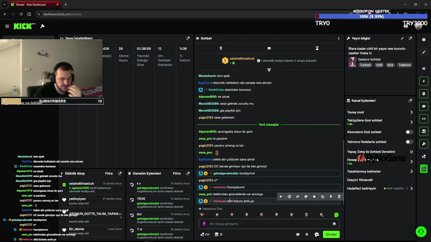Expand the Yavaş mod option
The width and height of the screenshot is (431, 242).
(x=411, y=112)
